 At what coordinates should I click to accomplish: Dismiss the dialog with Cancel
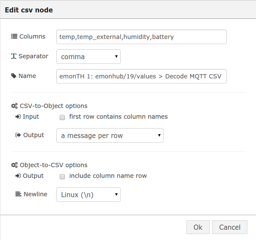230,227
